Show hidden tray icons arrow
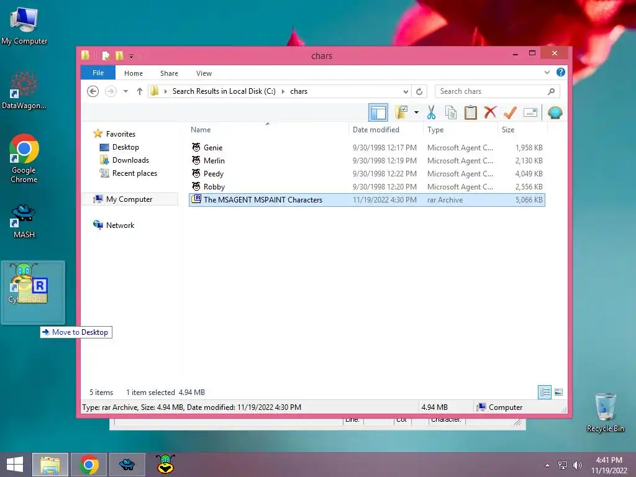Screen dimensions: 636x477 click(x=548, y=465)
